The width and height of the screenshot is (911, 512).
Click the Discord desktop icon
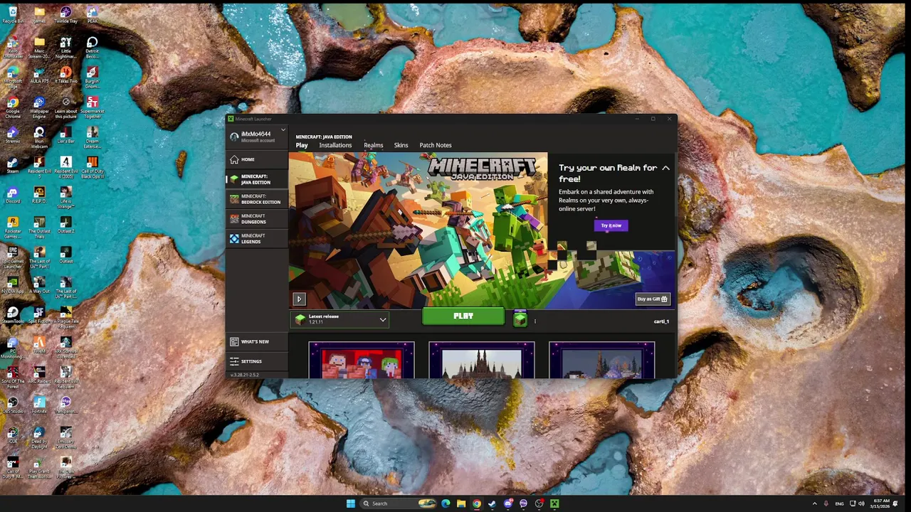[13, 195]
